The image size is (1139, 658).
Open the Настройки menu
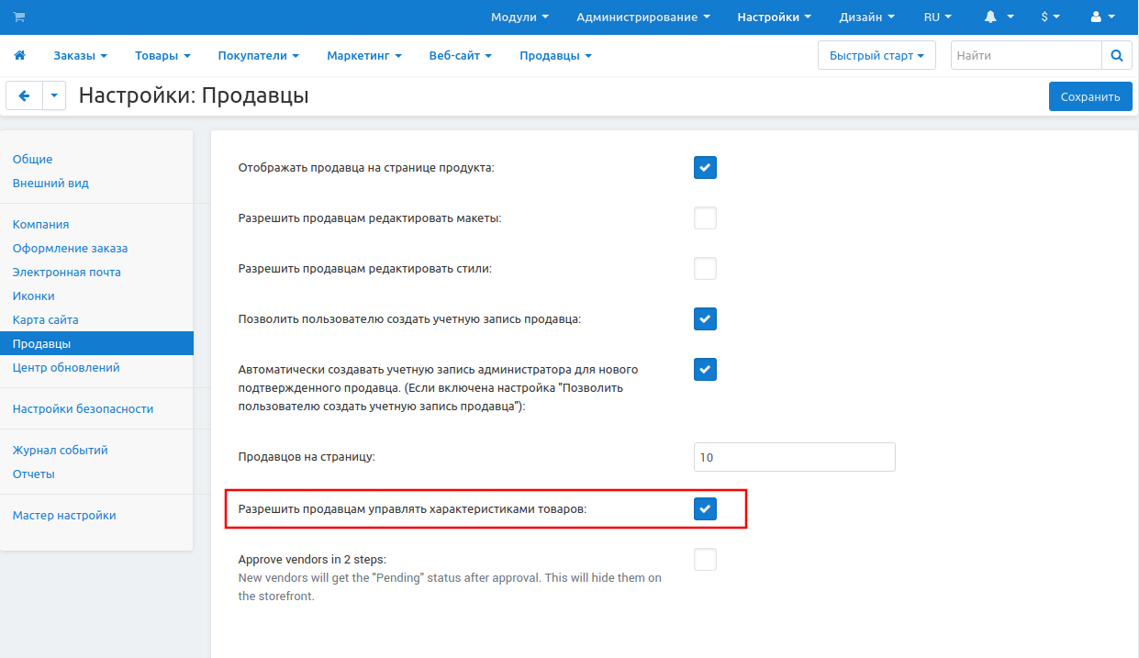(x=774, y=17)
